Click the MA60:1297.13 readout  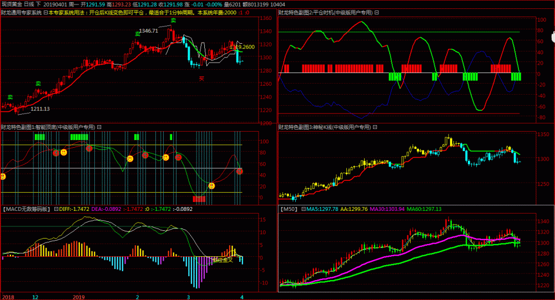coord(424,209)
